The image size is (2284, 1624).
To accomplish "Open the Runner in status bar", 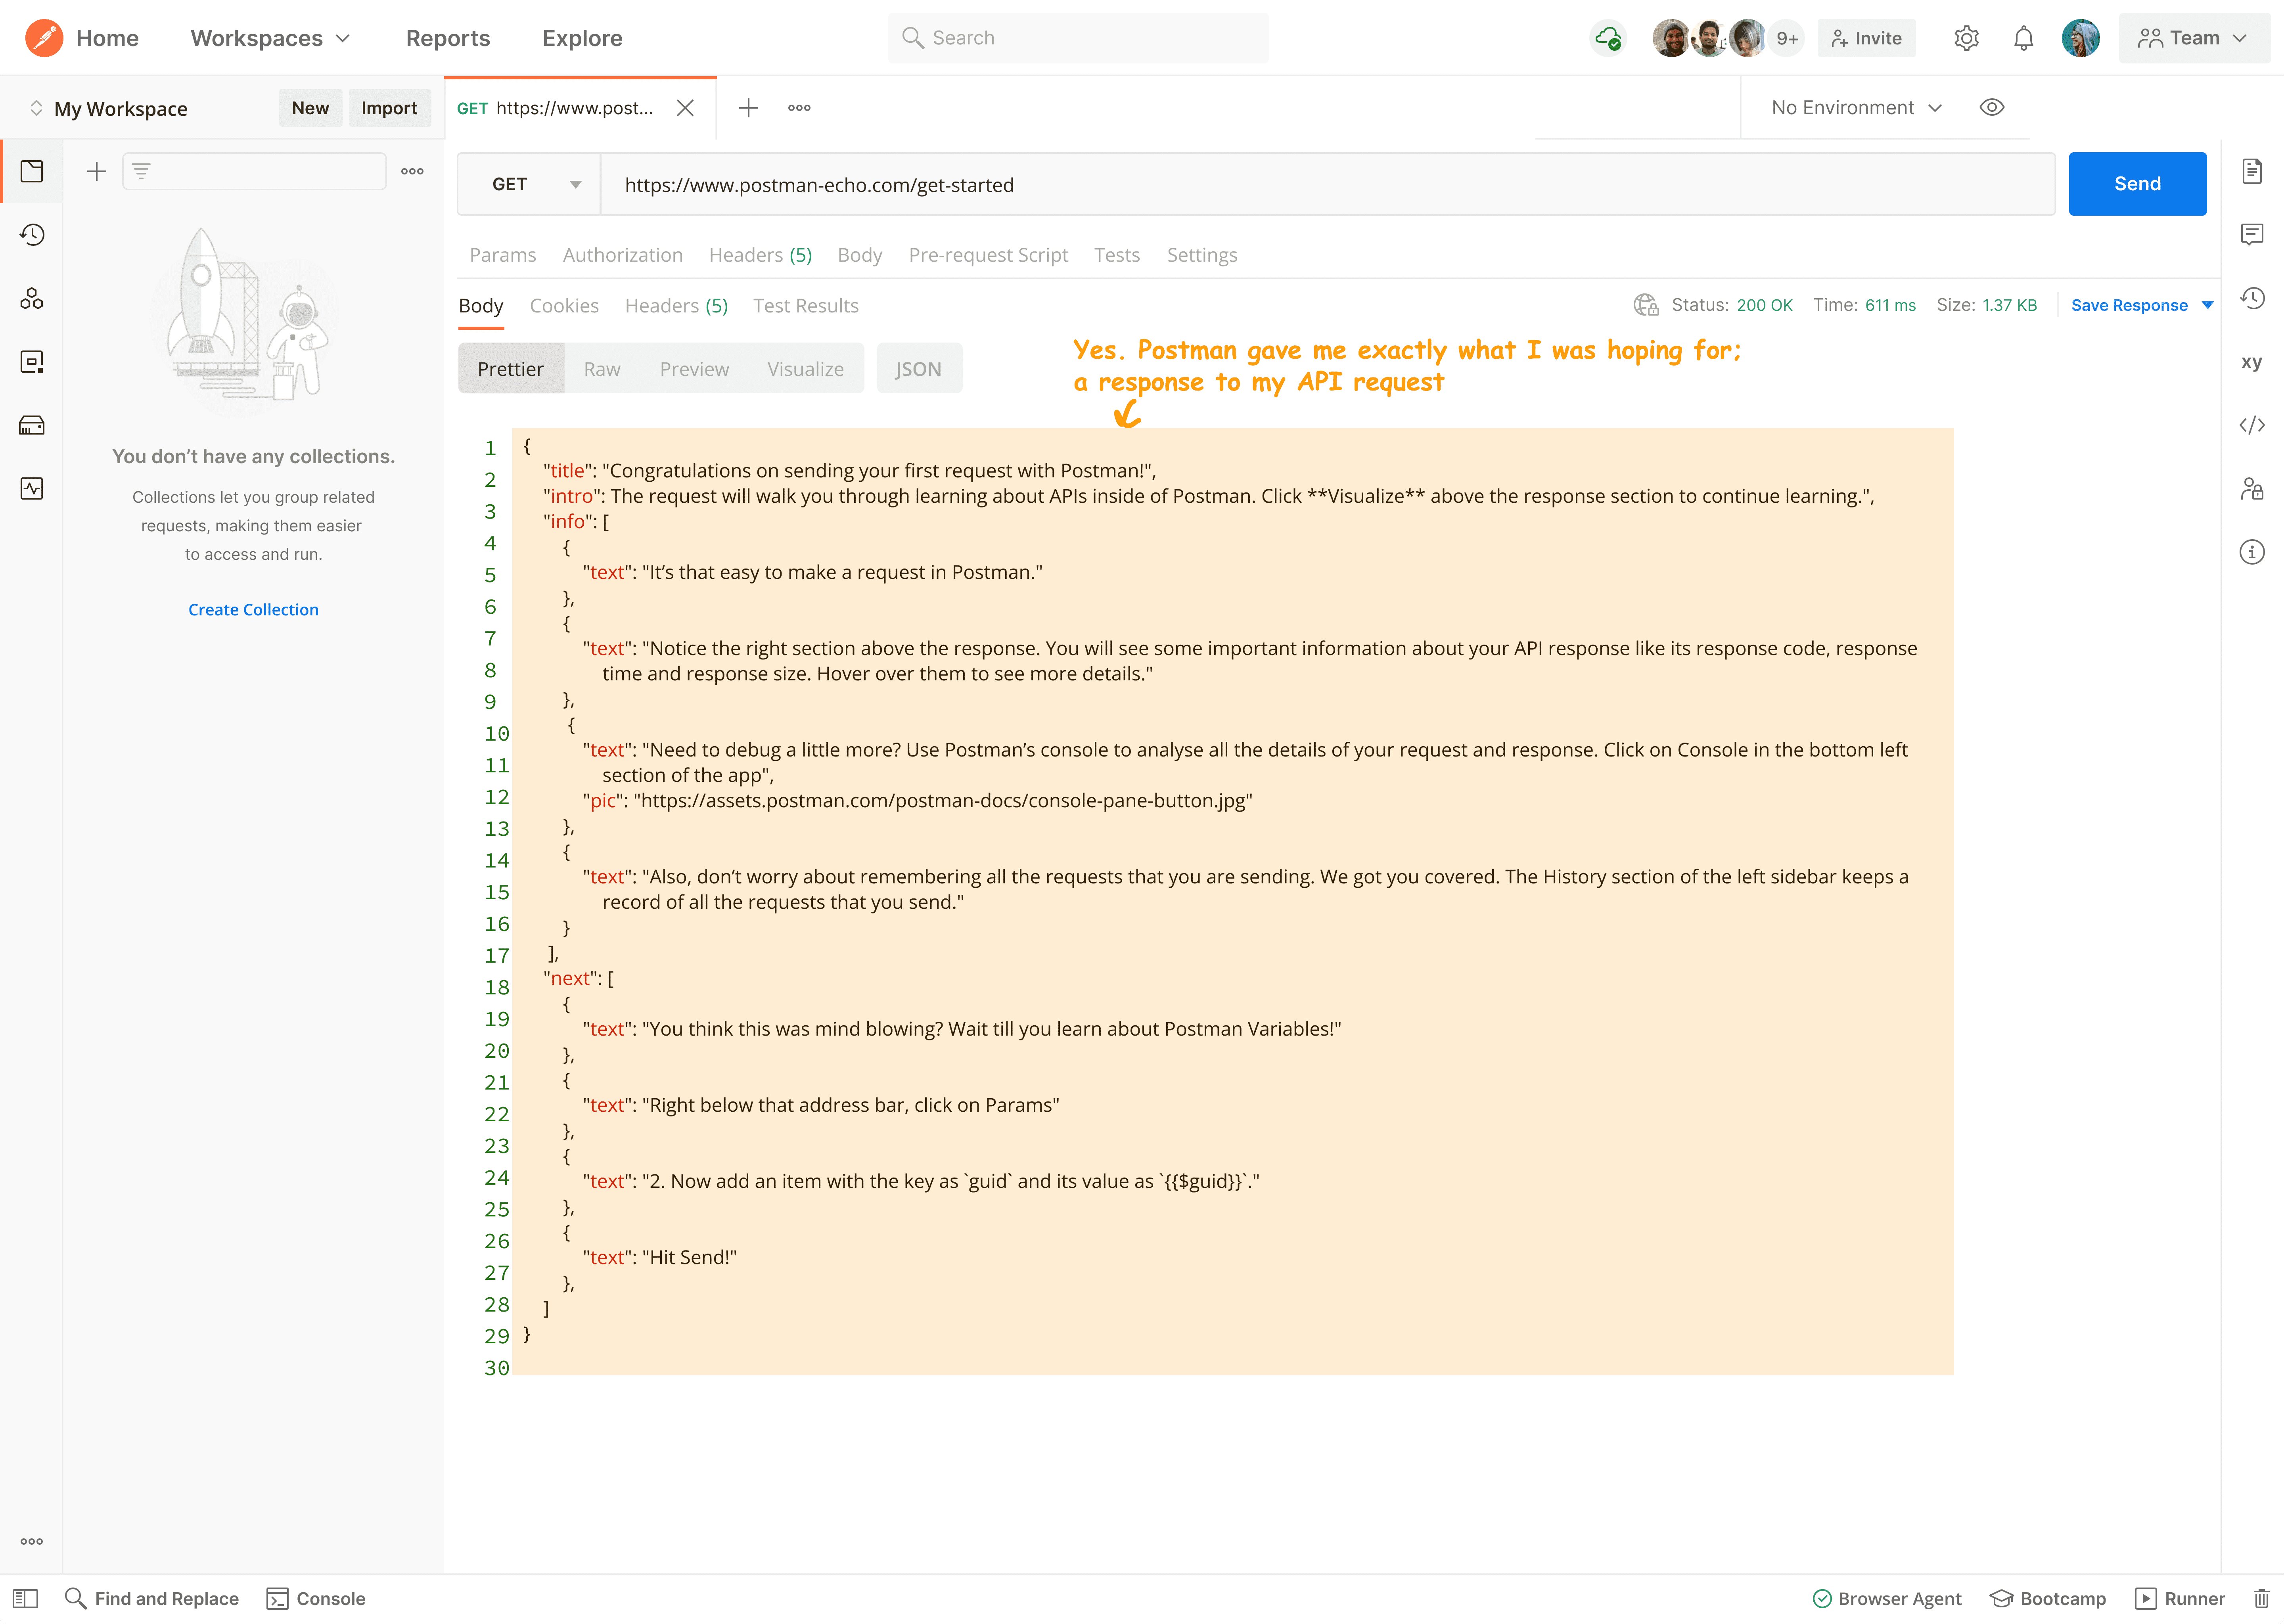I will (2180, 1599).
